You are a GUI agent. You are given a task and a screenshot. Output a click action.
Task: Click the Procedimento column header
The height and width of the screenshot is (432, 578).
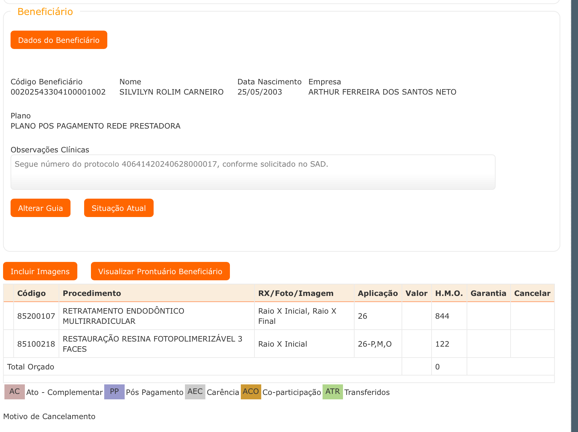coord(92,293)
